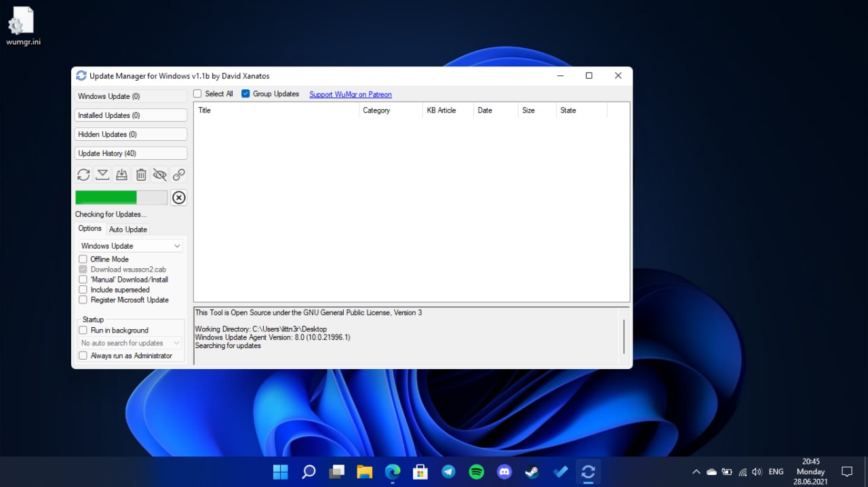Open Discord from taskbar
868x487 pixels.
click(x=505, y=472)
